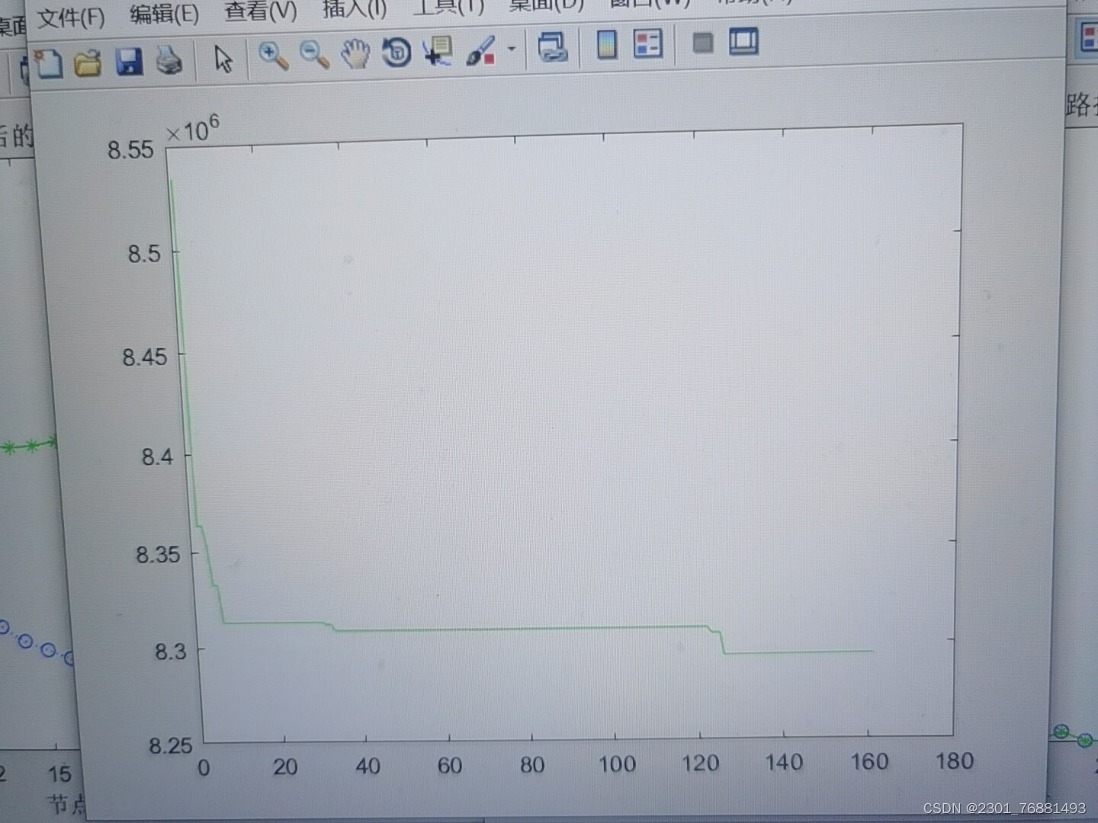1098x823 pixels.
Task: Open the 查看(V) menu
Action: point(260,11)
